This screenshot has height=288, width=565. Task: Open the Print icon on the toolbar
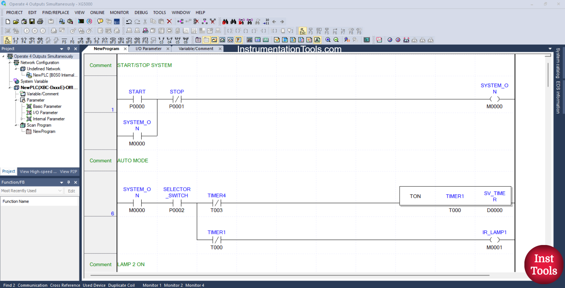[x=40, y=21]
